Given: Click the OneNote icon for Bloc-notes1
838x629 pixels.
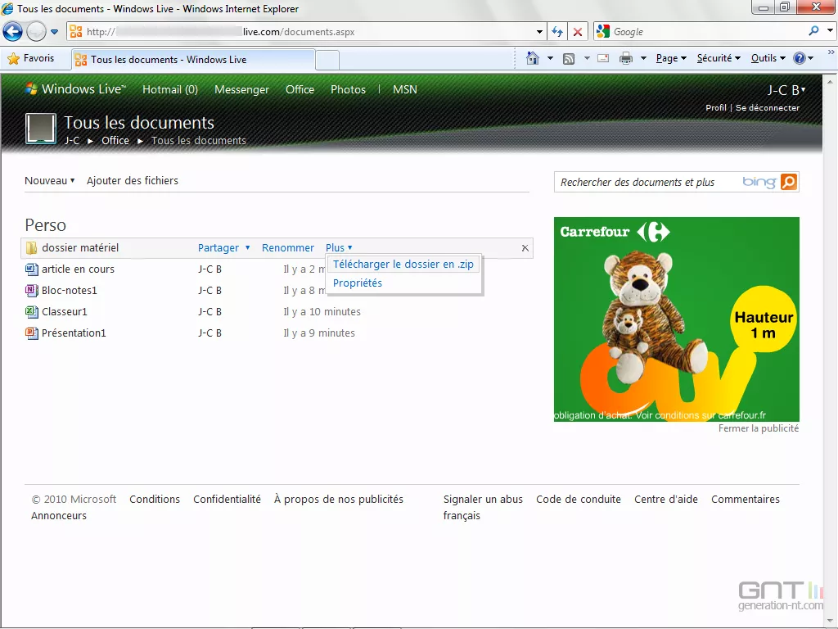Looking at the screenshot, I should click(x=32, y=291).
